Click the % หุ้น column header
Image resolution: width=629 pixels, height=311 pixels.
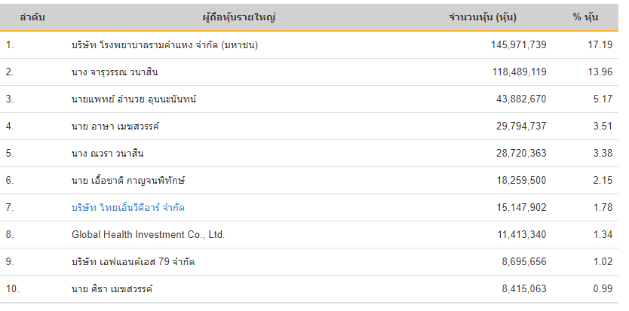[585, 17]
